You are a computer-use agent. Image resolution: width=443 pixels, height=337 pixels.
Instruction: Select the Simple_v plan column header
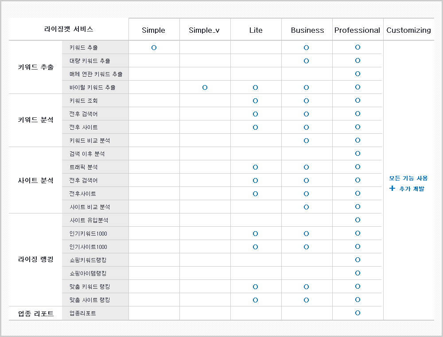(204, 30)
